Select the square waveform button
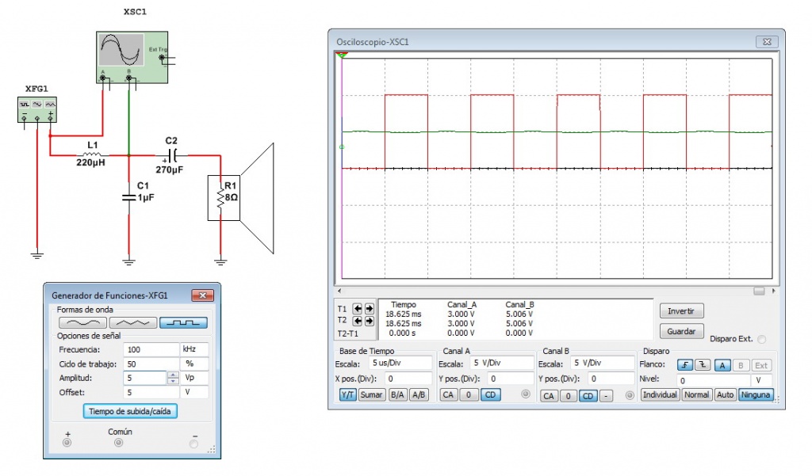Viewport: 812px width, 476px height. click(183, 323)
